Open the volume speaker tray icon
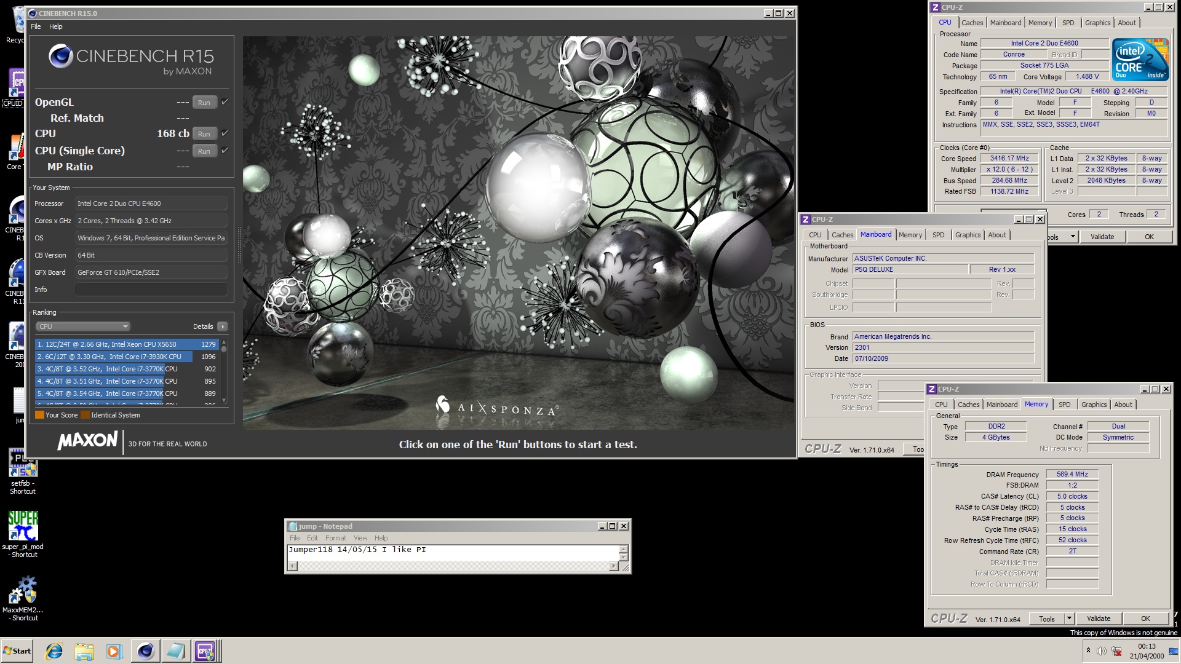The height and width of the screenshot is (664, 1181). (x=1101, y=651)
